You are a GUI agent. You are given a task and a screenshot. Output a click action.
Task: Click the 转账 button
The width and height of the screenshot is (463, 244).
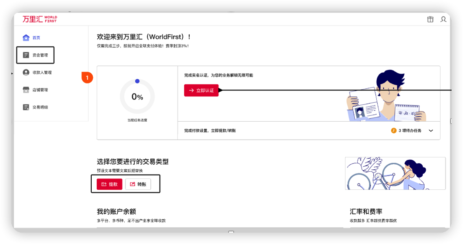click(x=138, y=184)
